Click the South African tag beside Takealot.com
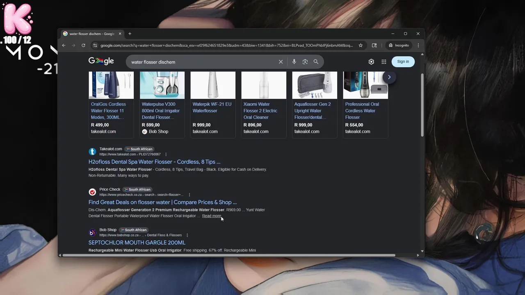This screenshot has width=525, height=295. pyautogui.click(x=139, y=149)
